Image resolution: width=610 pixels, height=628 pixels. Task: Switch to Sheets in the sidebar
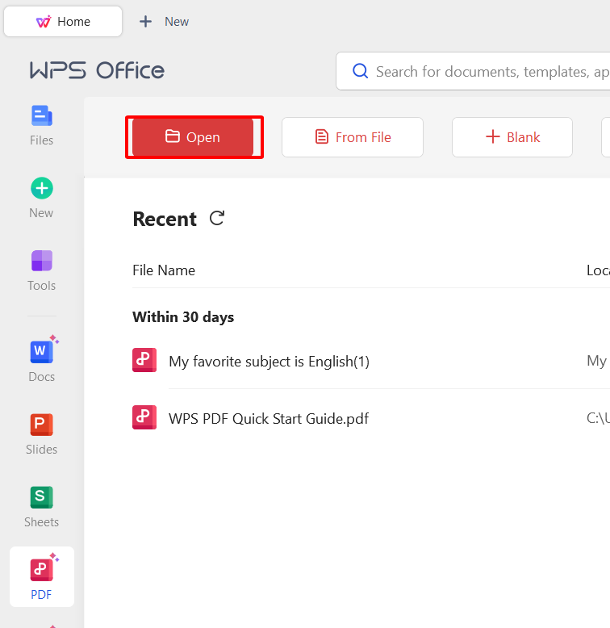click(x=41, y=498)
